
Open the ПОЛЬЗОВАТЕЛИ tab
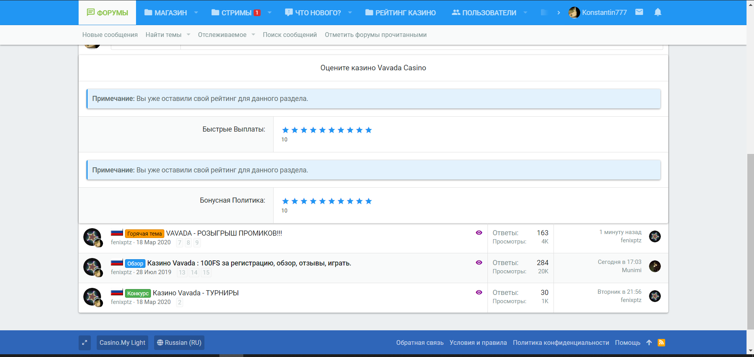(x=484, y=13)
